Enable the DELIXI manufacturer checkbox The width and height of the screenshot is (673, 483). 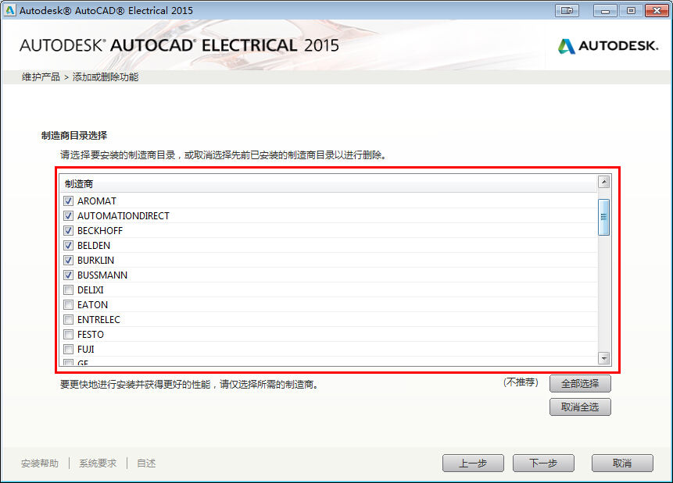(69, 290)
